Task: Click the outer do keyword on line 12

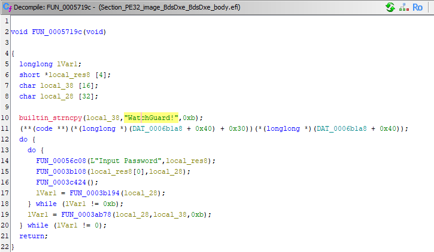Action: (x=23, y=139)
